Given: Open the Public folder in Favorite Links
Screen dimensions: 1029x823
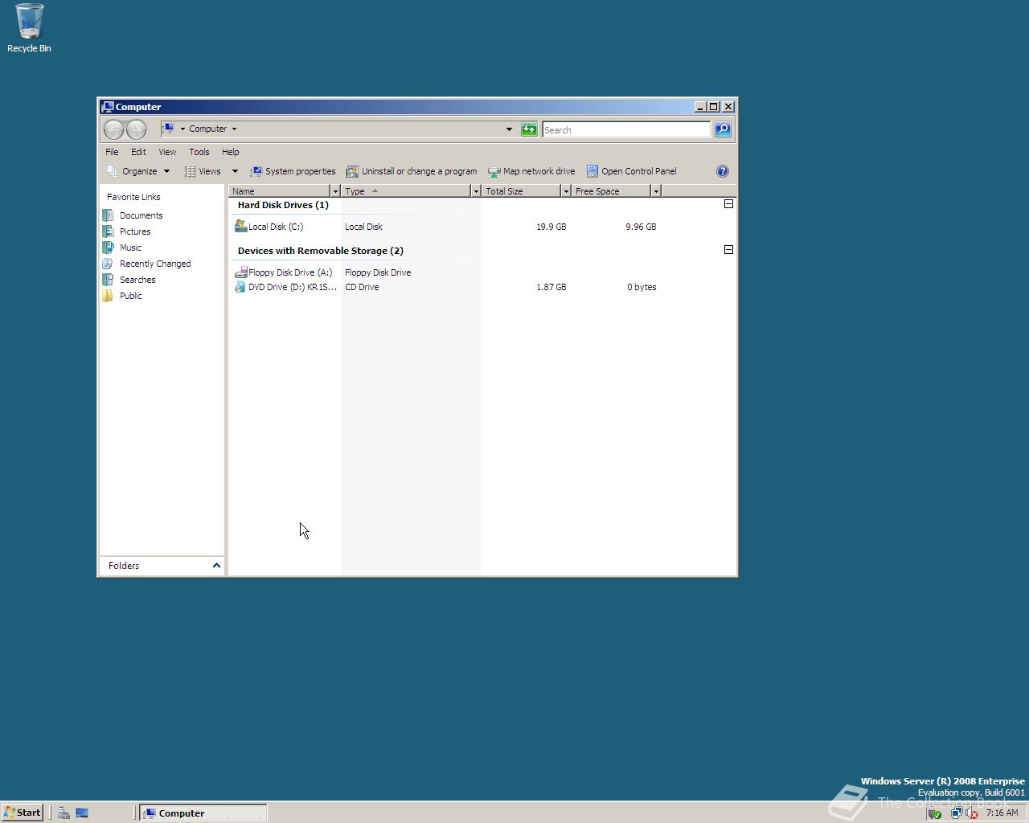Looking at the screenshot, I should [123, 296].
